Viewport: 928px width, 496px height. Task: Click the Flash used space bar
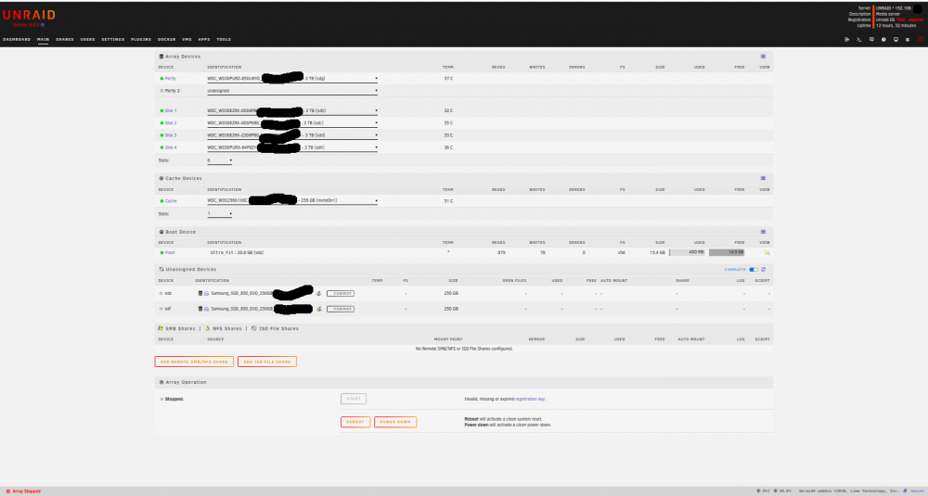coord(687,252)
